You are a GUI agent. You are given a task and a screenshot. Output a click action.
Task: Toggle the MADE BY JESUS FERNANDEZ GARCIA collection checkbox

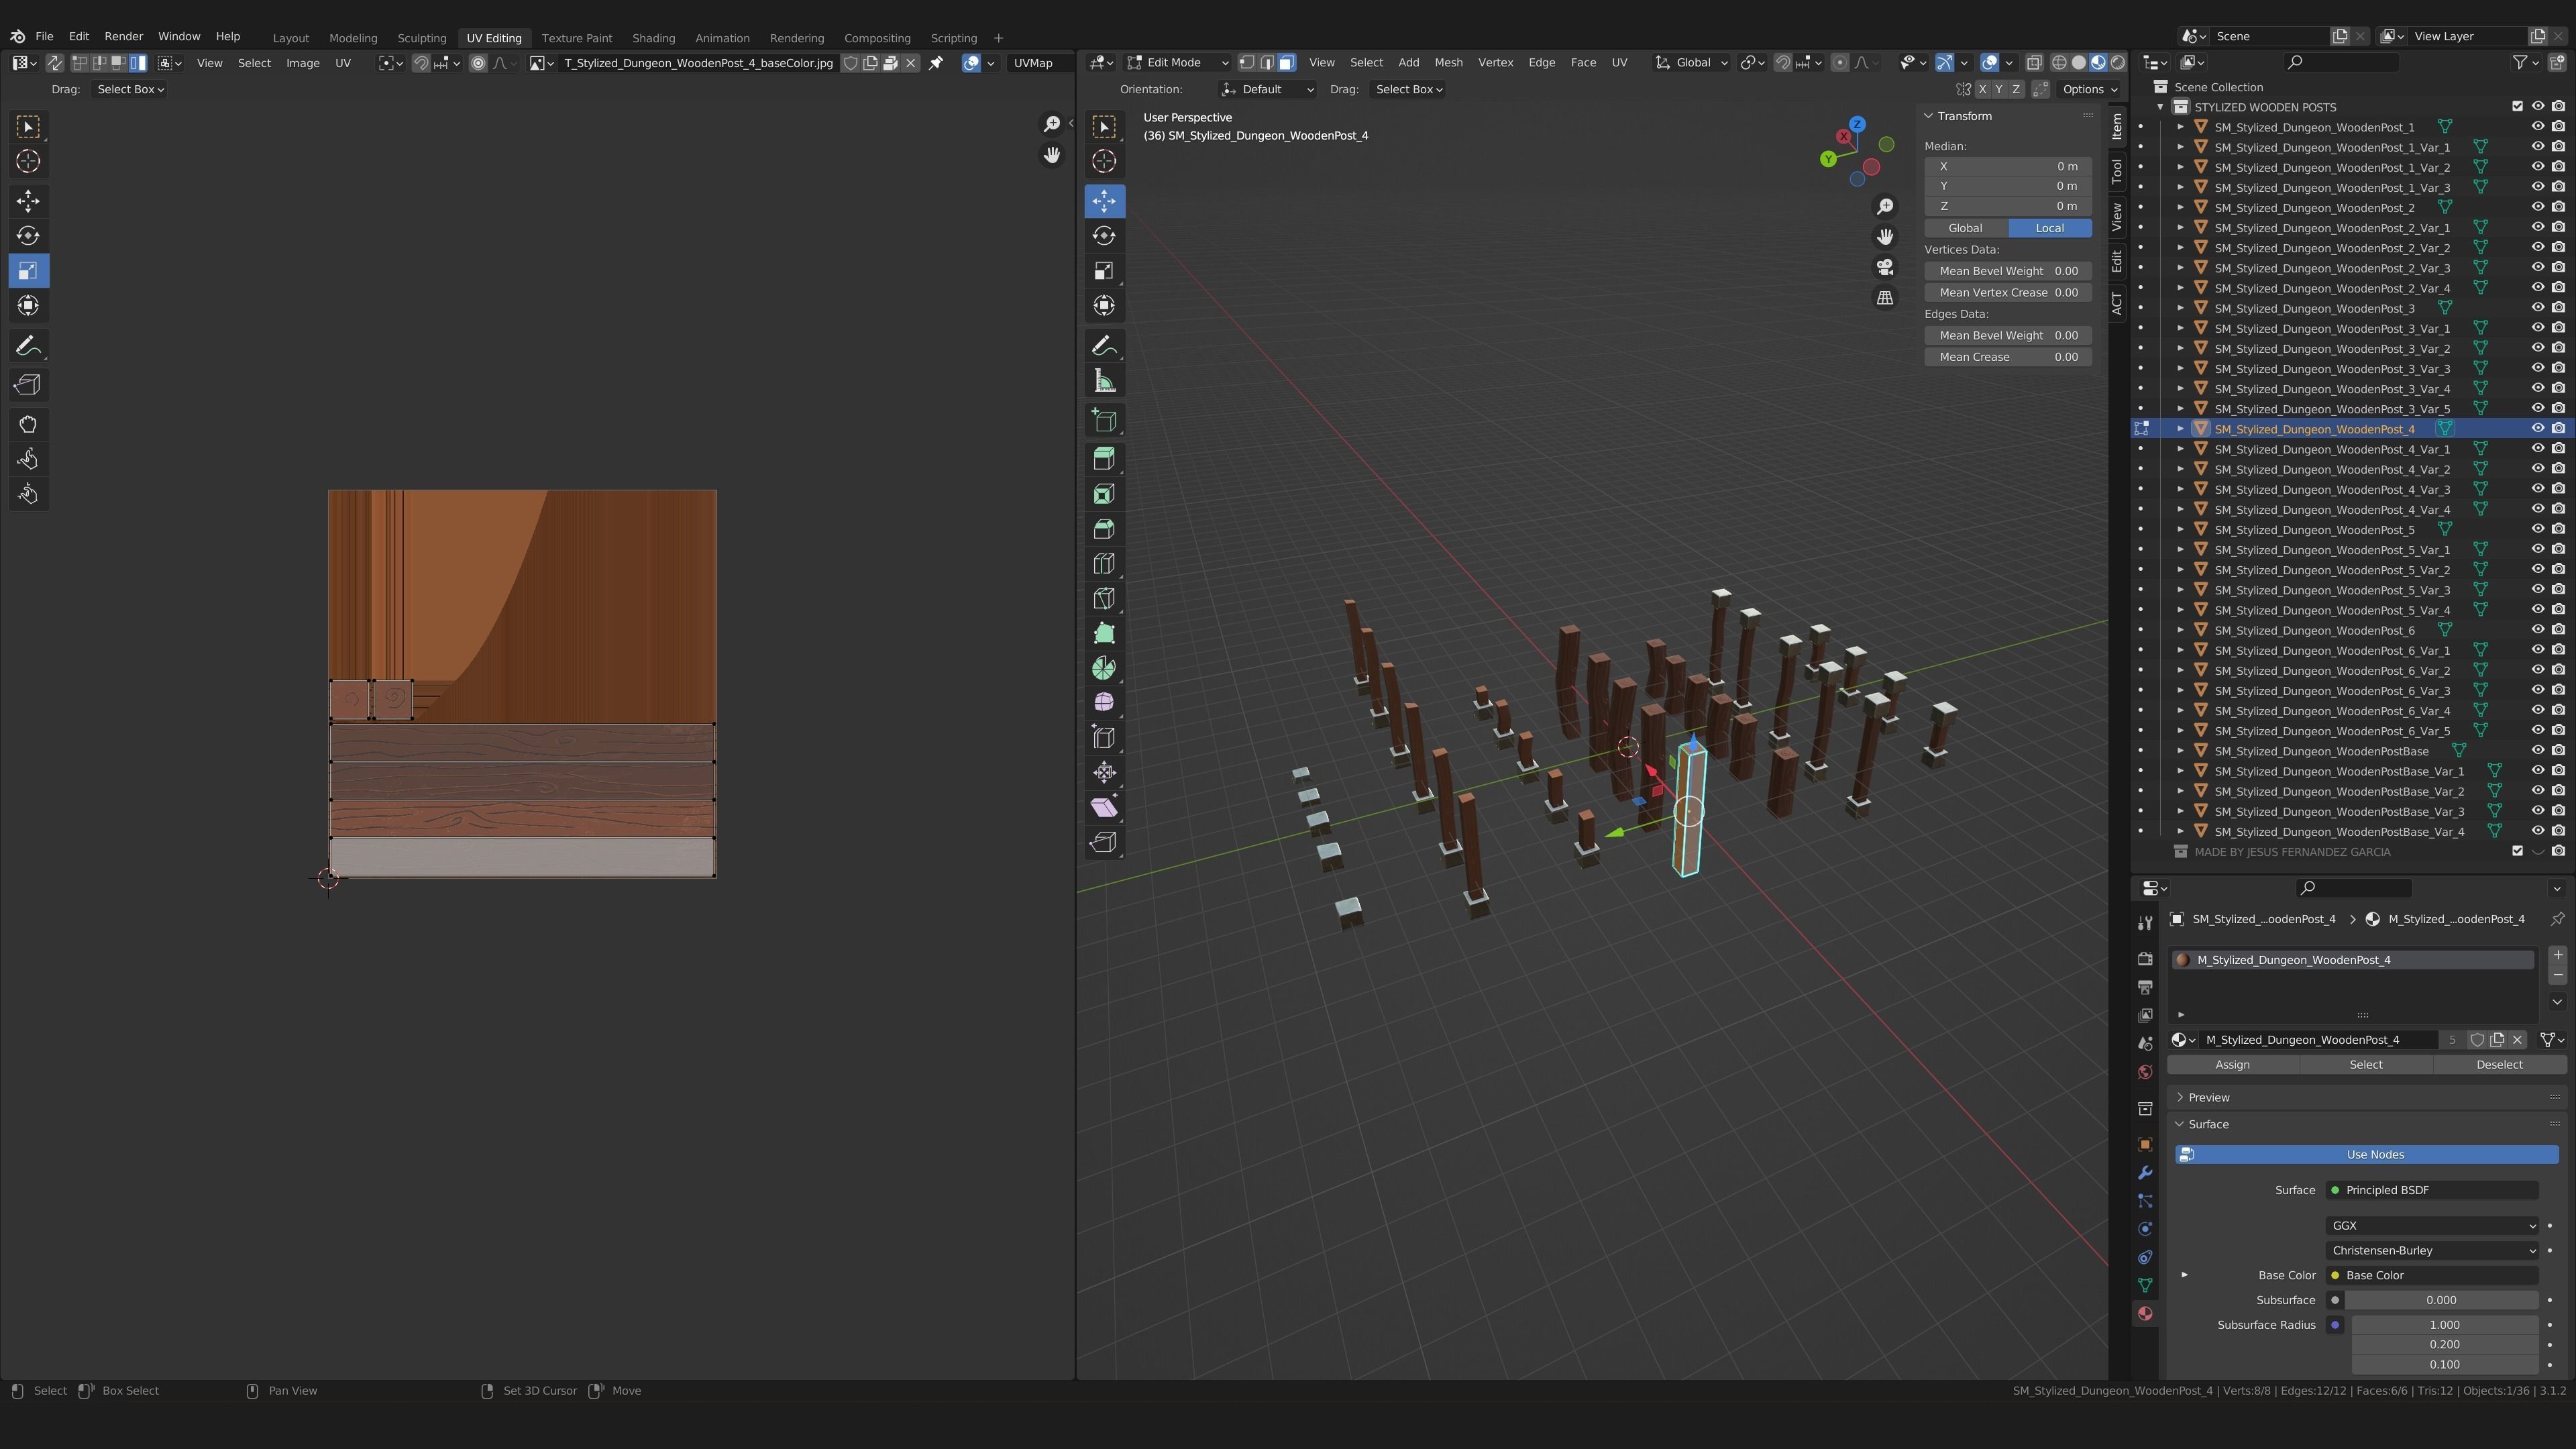2518,852
